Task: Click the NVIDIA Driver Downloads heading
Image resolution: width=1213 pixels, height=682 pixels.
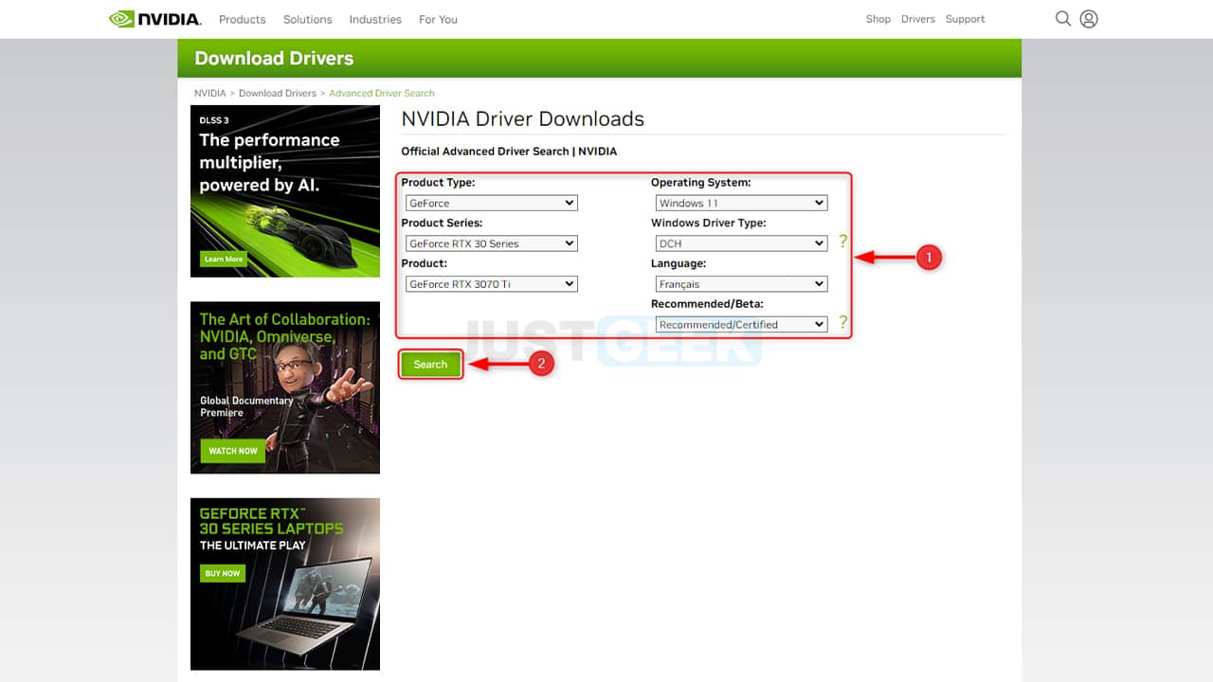Action: point(523,118)
